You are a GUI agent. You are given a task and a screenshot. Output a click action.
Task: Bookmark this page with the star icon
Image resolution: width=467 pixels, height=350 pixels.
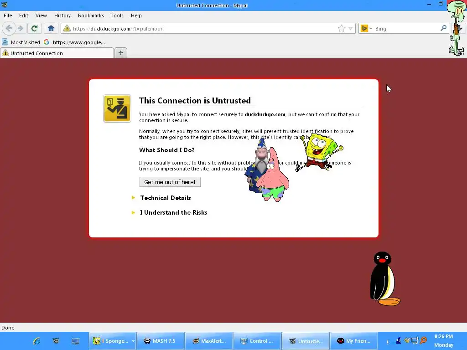pyautogui.click(x=341, y=29)
